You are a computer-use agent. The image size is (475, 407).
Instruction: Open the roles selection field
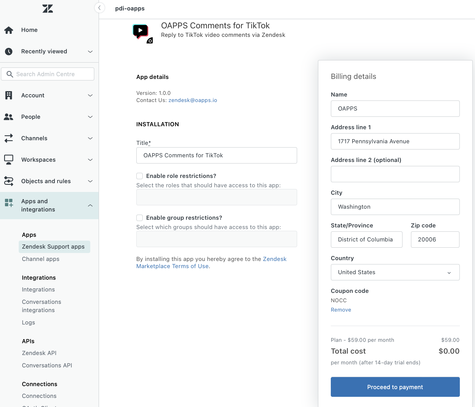217,197
